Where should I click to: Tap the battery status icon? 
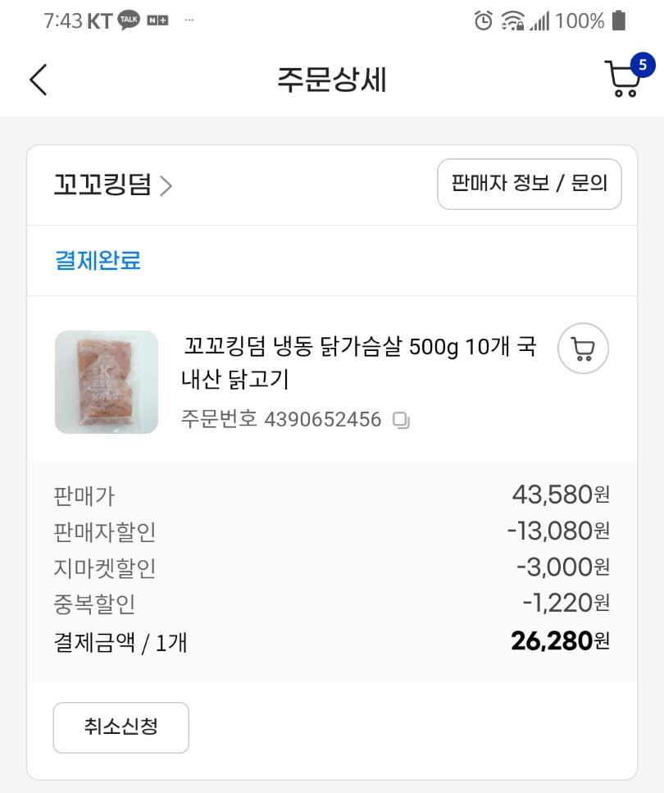[619, 21]
